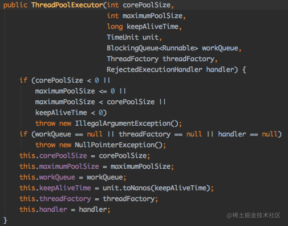
Task: Click 'RejectedExecutionHandler' type
Action: (x=155, y=70)
